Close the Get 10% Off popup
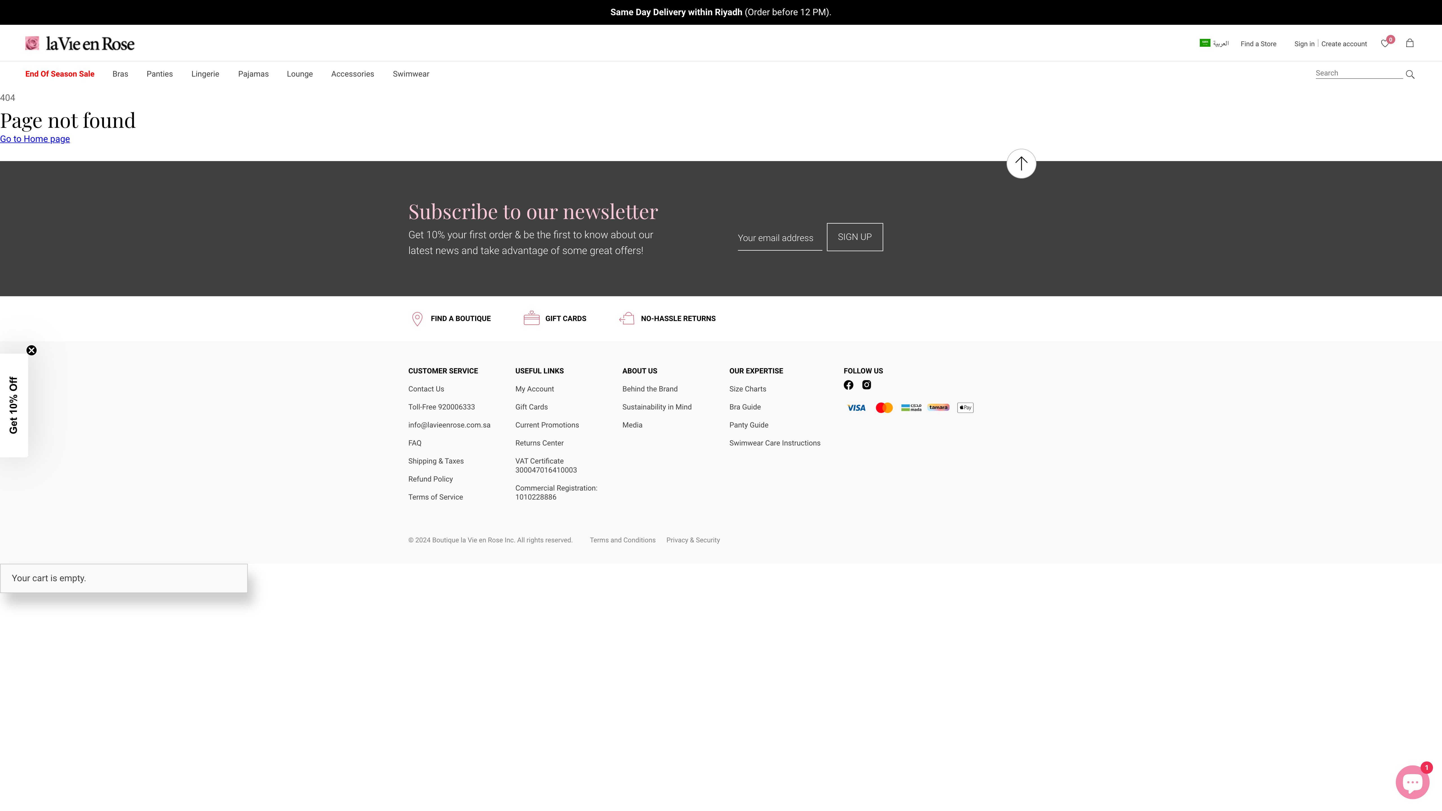 point(31,350)
